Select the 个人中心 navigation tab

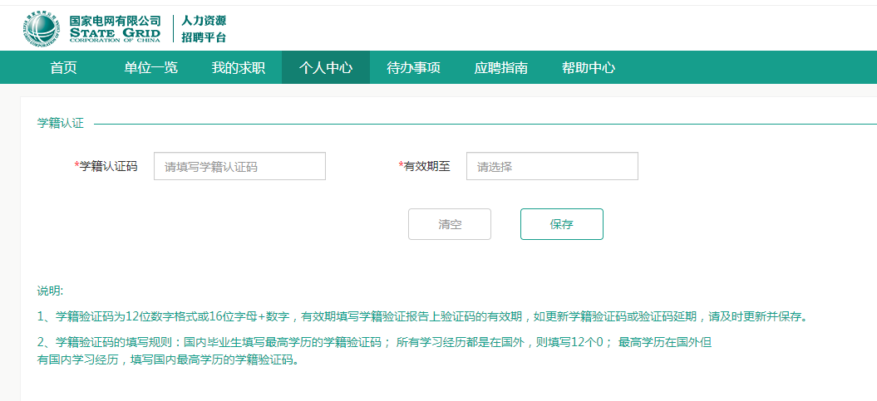pyautogui.click(x=326, y=68)
